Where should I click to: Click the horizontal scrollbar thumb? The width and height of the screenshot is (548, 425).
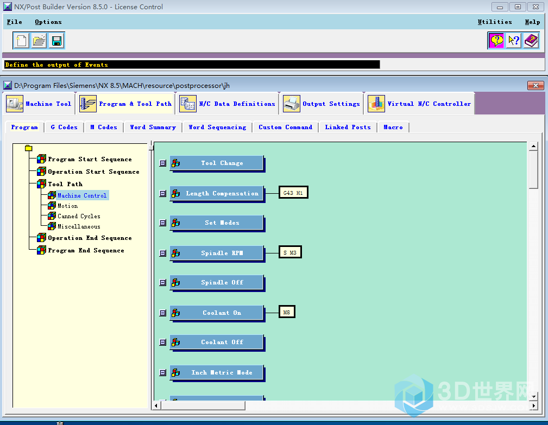coord(203,405)
